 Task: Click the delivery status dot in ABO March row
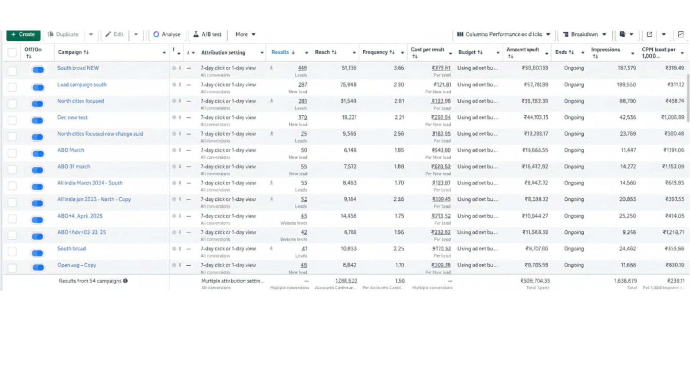[x=174, y=150]
